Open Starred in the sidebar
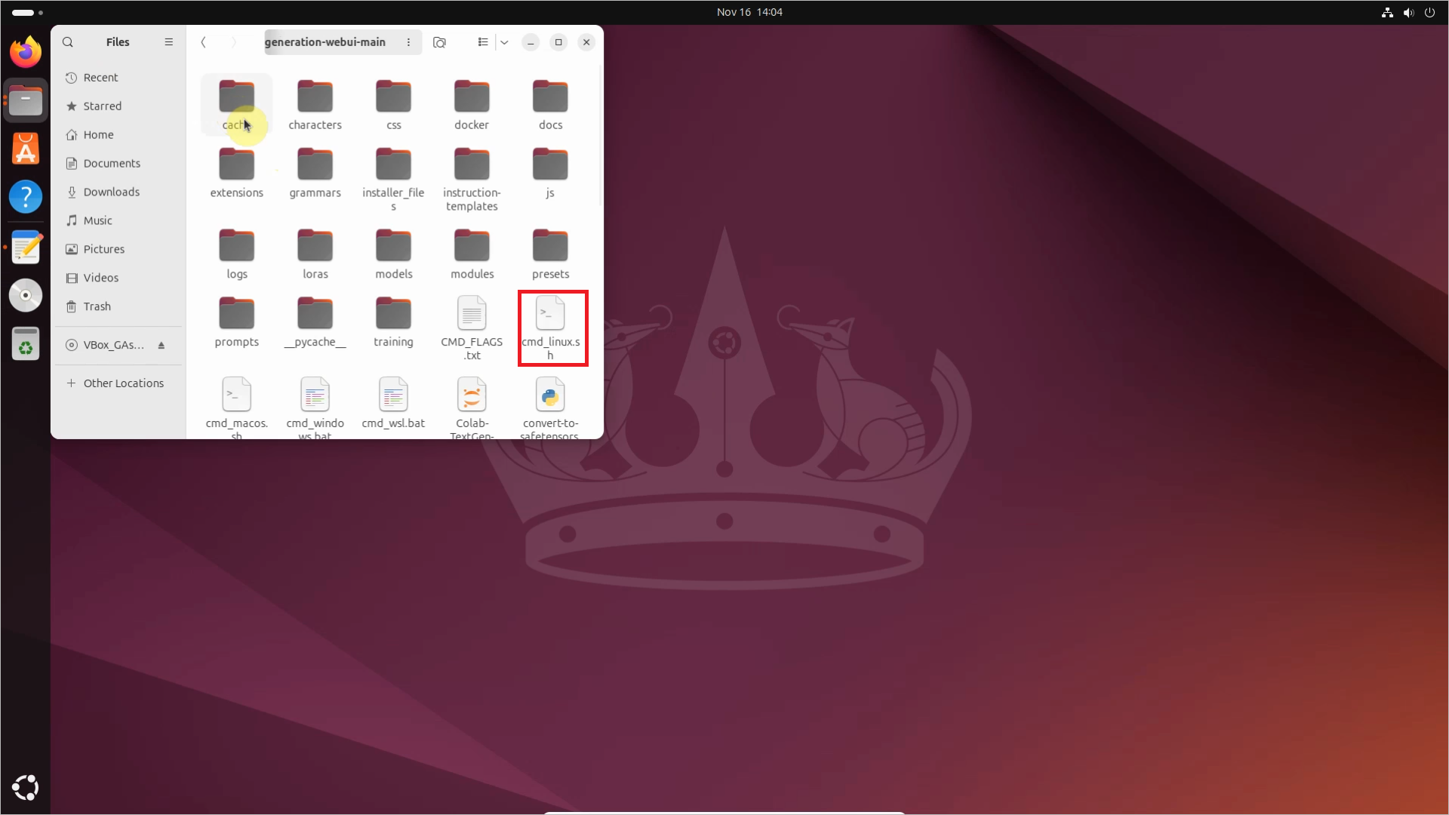Screen dimensions: 1449x815 (118, 106)
